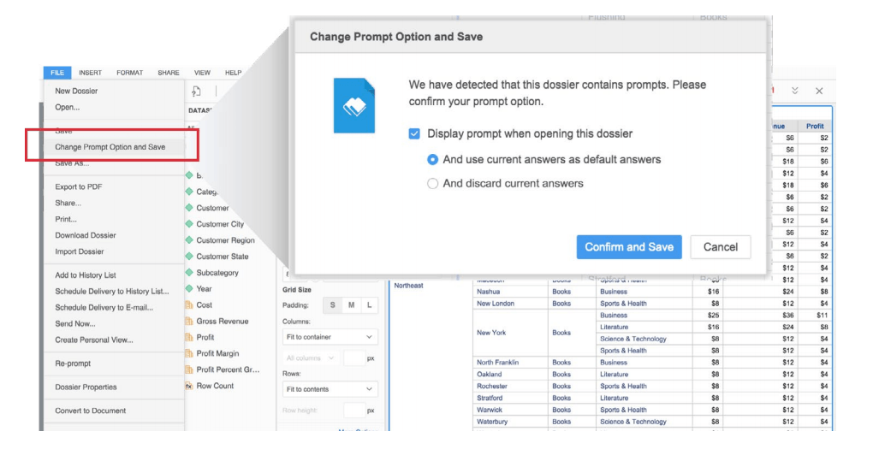
Task: Open the All columns dropdown
Action: pyautogui.click(x=311, y=358)
